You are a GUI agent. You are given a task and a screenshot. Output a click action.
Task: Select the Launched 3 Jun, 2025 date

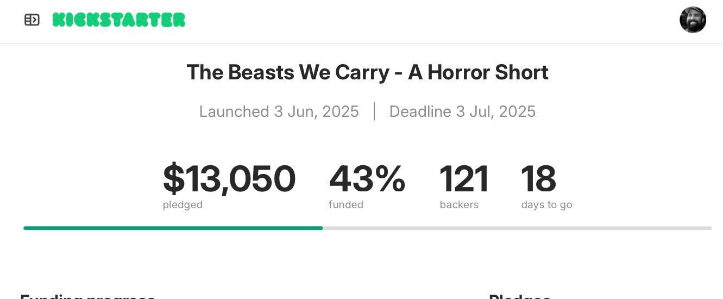point(279,111)
